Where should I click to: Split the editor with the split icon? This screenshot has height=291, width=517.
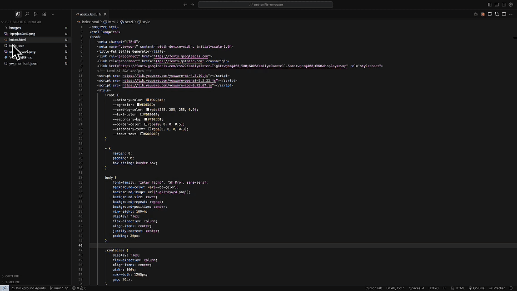pos(504,14)
